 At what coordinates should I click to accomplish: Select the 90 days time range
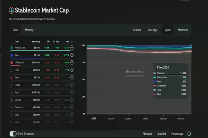(137, 30)
